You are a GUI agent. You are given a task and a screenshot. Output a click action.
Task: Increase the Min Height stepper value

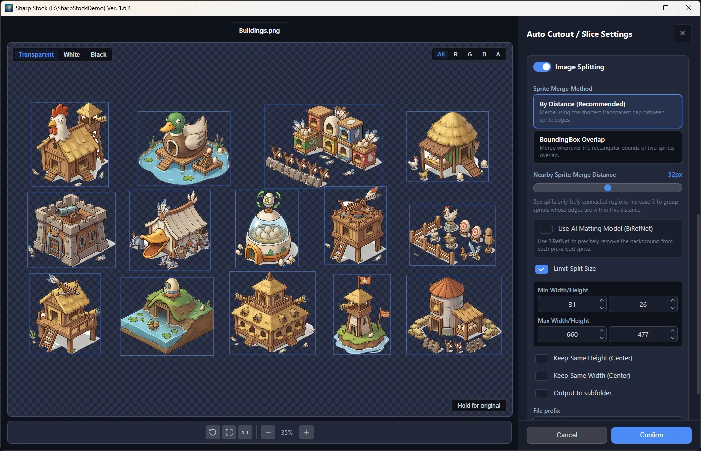[x=673, y=300]
